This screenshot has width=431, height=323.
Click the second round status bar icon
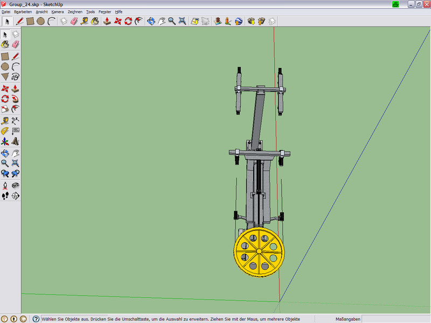click(14, 319)
